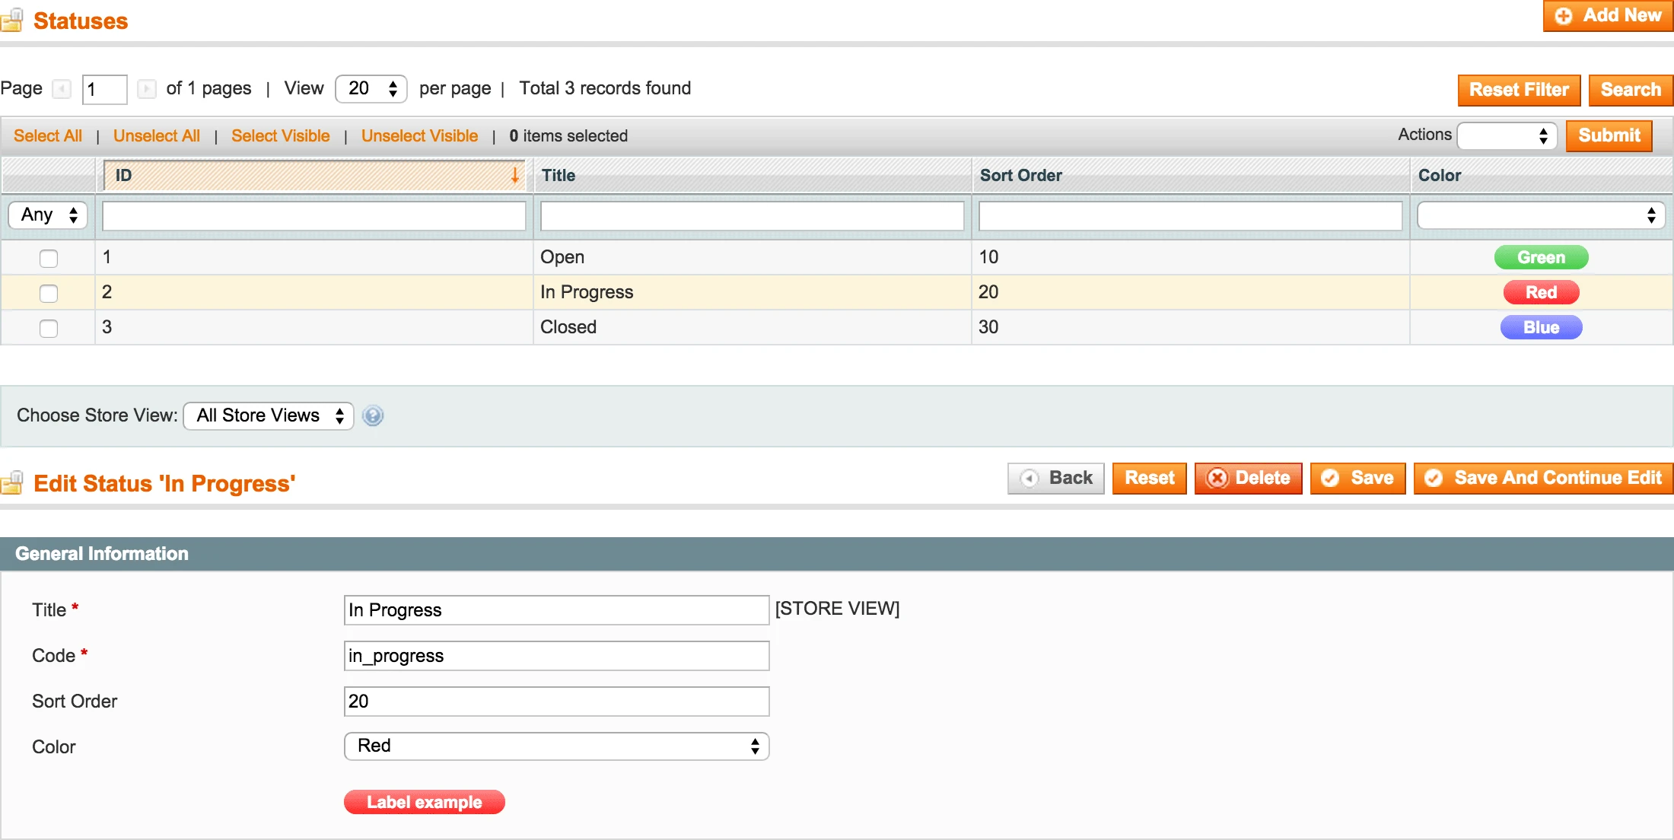Check the checkbox for the Open row
Screen dimensions: 1674x840
point(48,258)
